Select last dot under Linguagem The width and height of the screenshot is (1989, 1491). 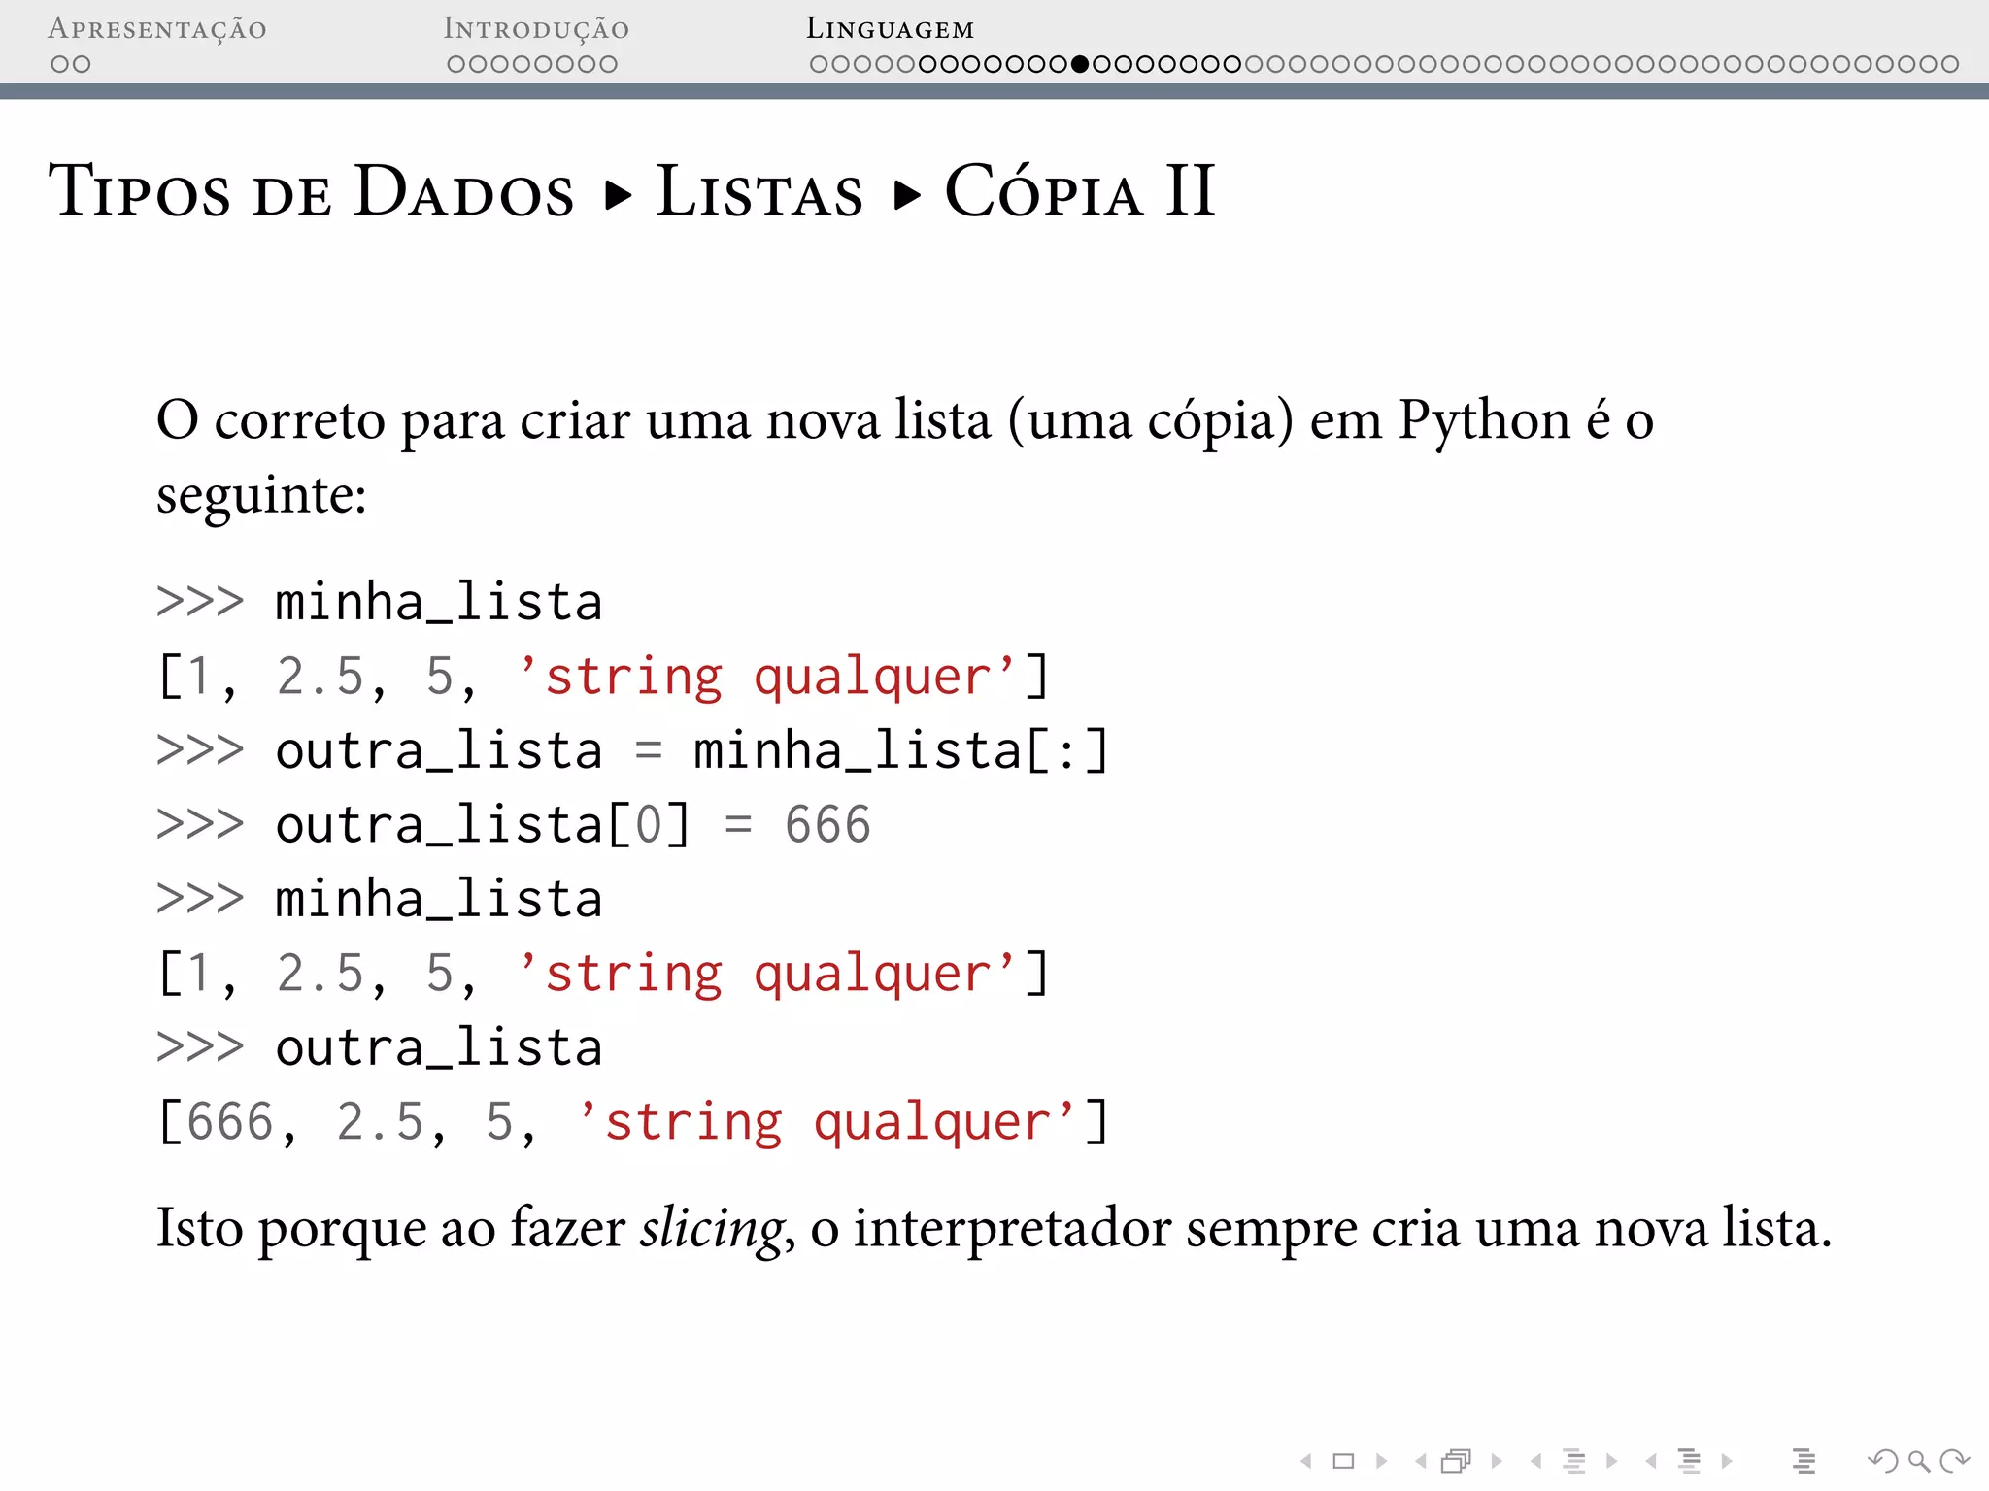[x=1950, y=64]
